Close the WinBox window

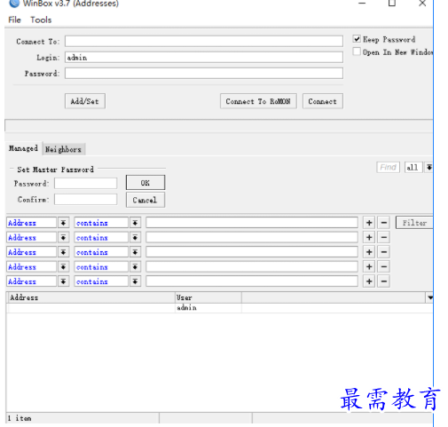pyautogui.click(x=422, y=3)
